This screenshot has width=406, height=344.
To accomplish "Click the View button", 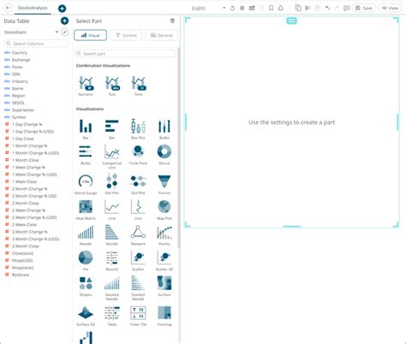I will pyautogui.click(x=390, y=8).
